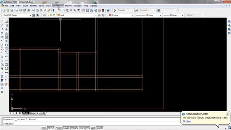Click the Save icon in Standard toolbar
Screen dimensions: 231x130
tap(12, 10)
